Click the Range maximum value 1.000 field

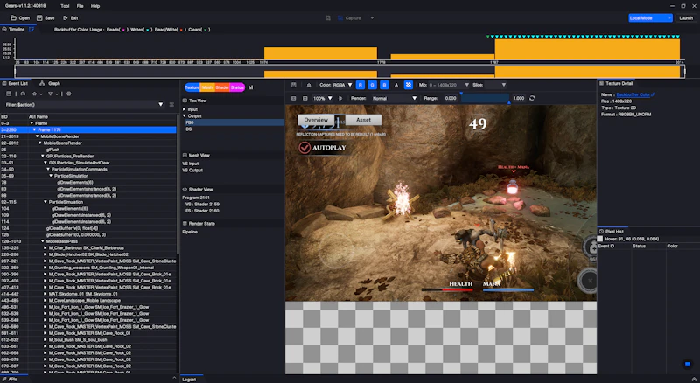click(x=518, y=98)
